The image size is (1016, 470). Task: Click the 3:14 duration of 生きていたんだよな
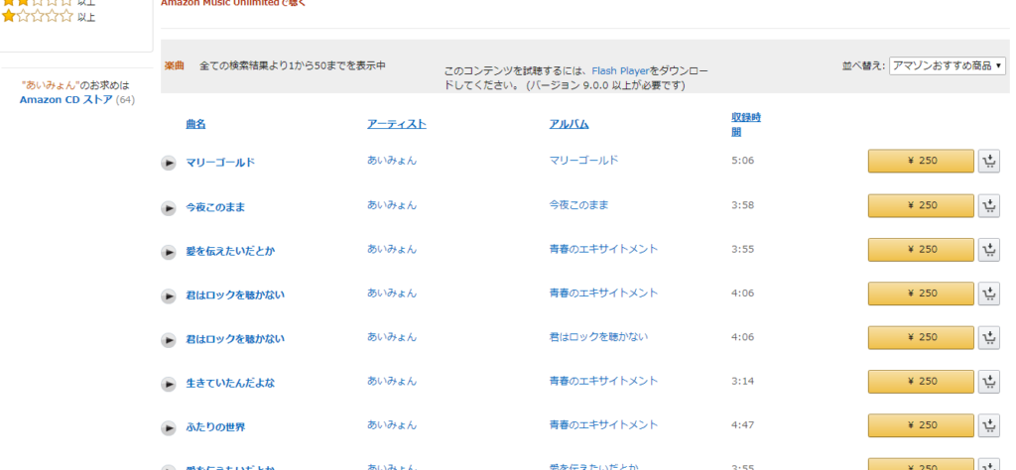pos(742,382)
